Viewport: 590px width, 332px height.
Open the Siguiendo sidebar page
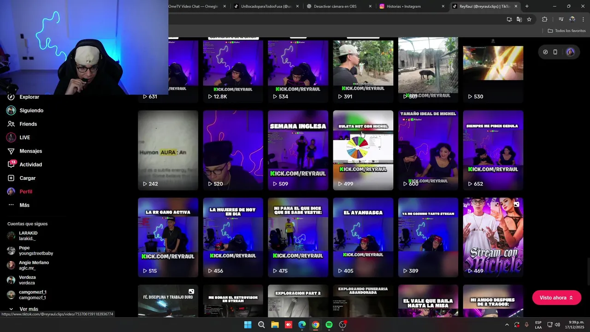coord(25,111)
